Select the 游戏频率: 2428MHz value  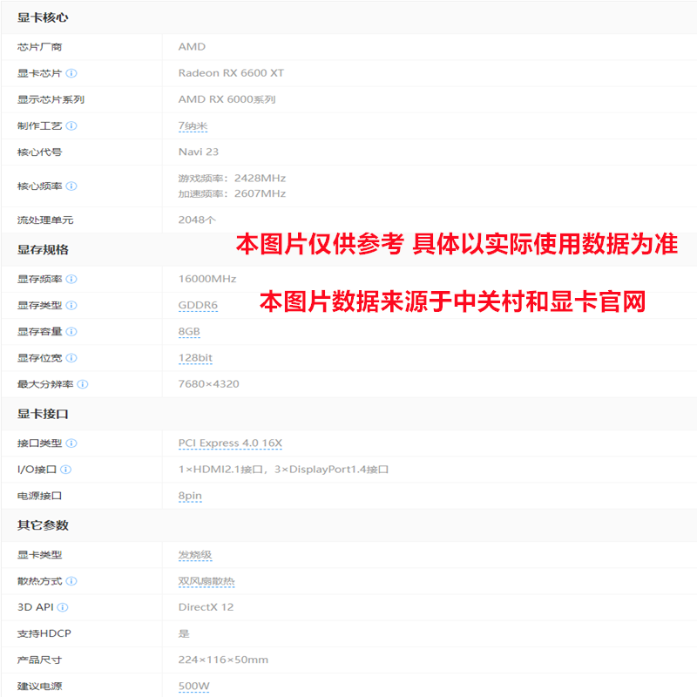[x=232, y=179]
